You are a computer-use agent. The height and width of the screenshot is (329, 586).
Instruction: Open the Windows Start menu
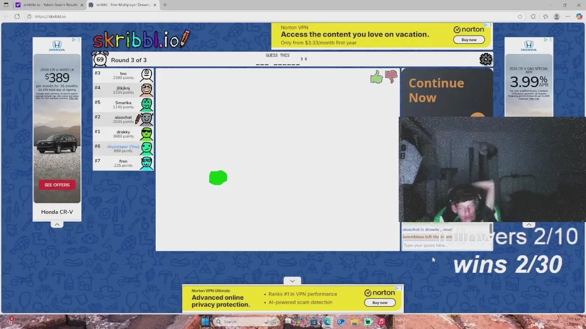pos(205,322)
